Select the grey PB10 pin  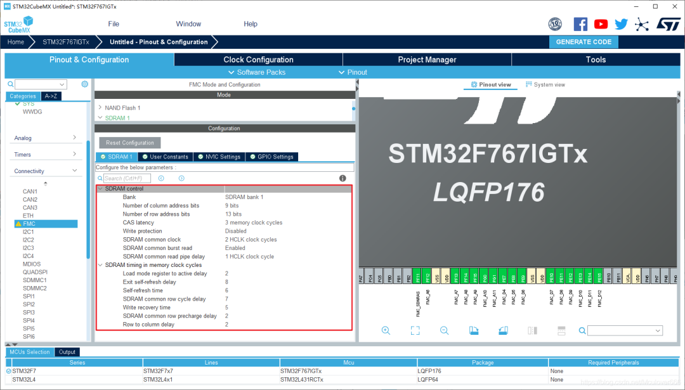(x=608, y=277)
